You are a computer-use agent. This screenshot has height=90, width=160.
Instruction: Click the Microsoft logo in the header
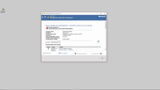coord(102,16)
